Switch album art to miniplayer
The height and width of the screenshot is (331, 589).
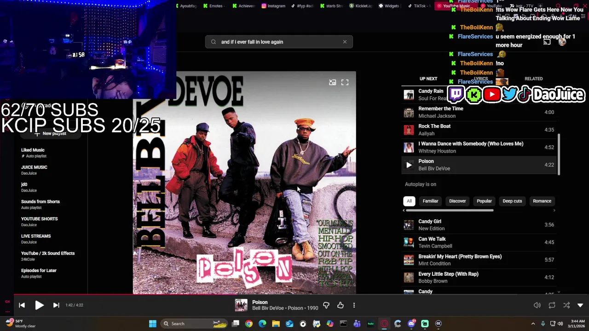332,82
